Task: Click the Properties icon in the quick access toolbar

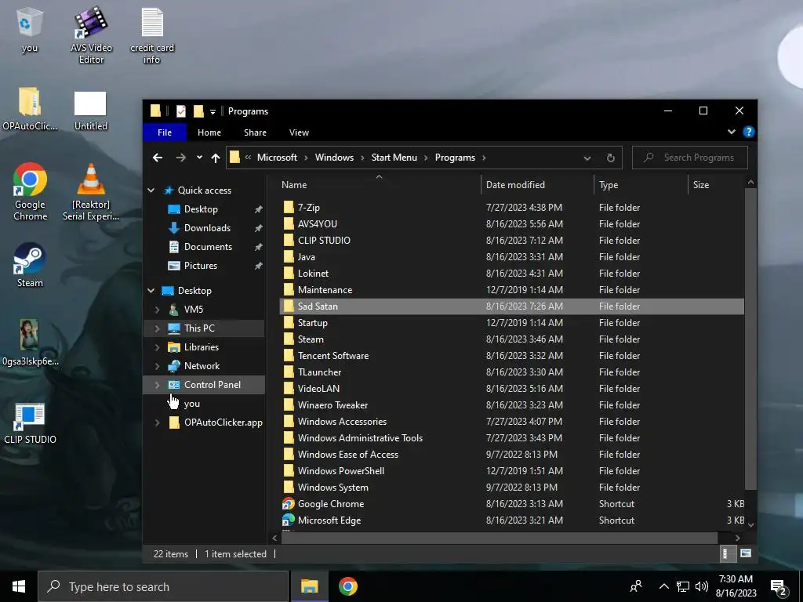Action: 181,111
